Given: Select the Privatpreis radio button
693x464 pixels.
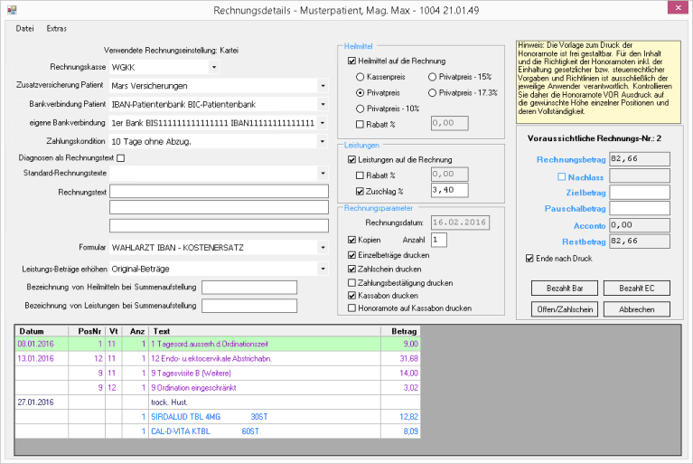Looking at the screenshot, I should point(360,93).
